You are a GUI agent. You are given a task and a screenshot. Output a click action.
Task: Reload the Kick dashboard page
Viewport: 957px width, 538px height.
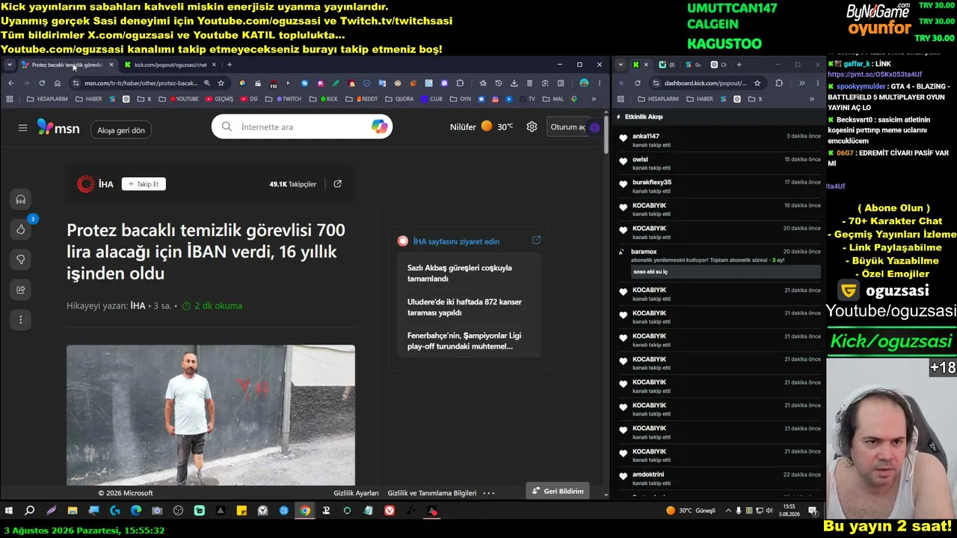pos(638,83)
